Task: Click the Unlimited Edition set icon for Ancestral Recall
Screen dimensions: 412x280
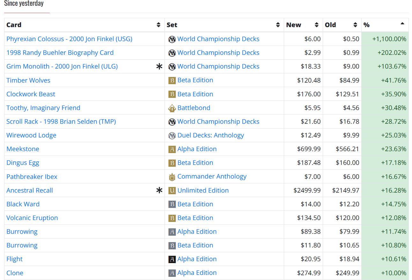Action: [x=172, y=191]
